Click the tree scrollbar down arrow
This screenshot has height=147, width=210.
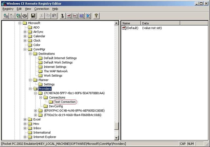tap(116, 138)
